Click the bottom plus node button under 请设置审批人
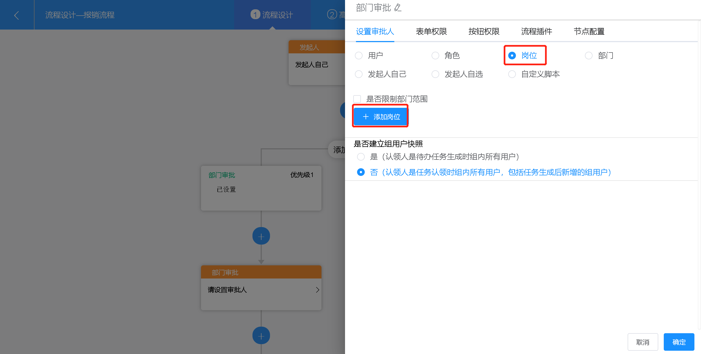The height and width of the screenshot is (354, 701). click(x=261, y=336)
